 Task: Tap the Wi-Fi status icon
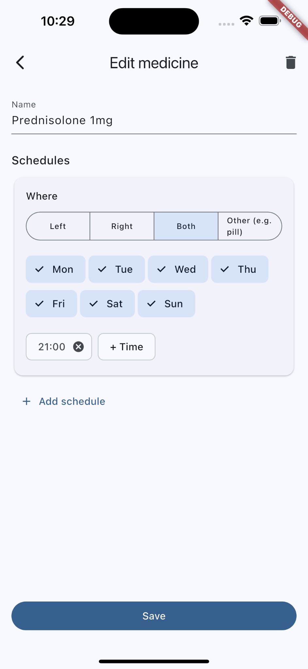coord(246,21)
